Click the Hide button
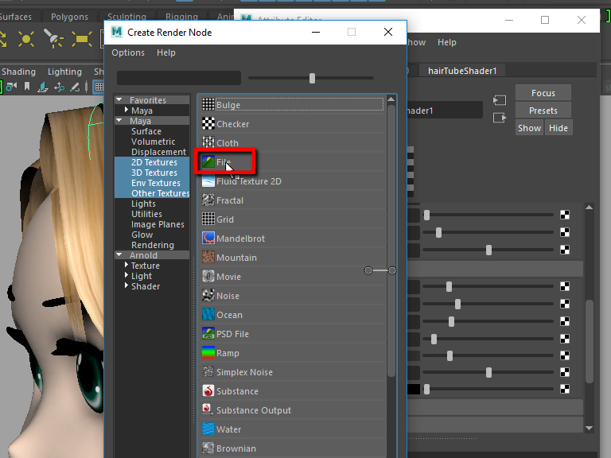The width and height of the screenshot is (611, 458). 558,128
